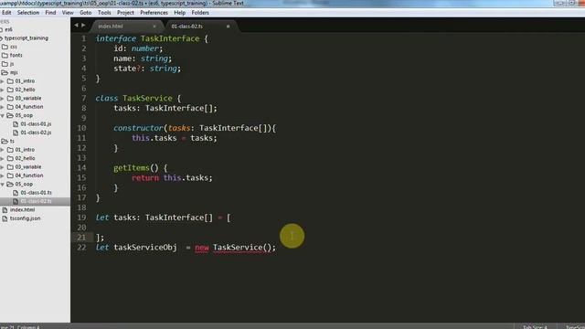The image size is (585, 329).
Task: Go to next tab with right arrow
Action: click(83, 26)
